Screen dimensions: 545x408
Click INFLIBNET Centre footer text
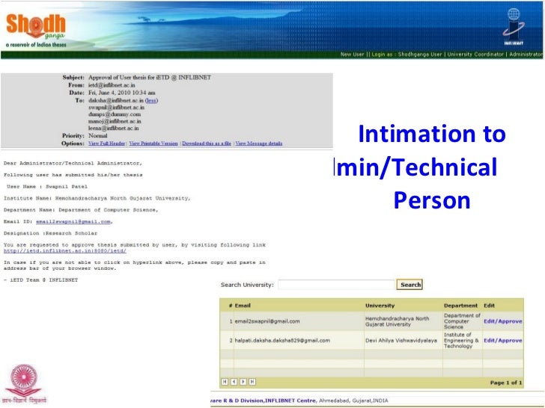[x=290, y=401]
